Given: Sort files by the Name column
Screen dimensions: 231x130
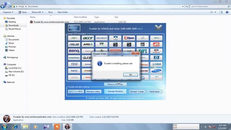Looking at the screenshot, I should pos(32,17).
